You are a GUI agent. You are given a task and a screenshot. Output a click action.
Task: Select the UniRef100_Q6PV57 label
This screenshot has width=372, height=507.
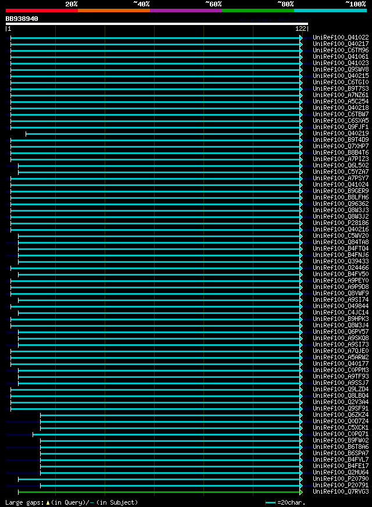point(341,332)
